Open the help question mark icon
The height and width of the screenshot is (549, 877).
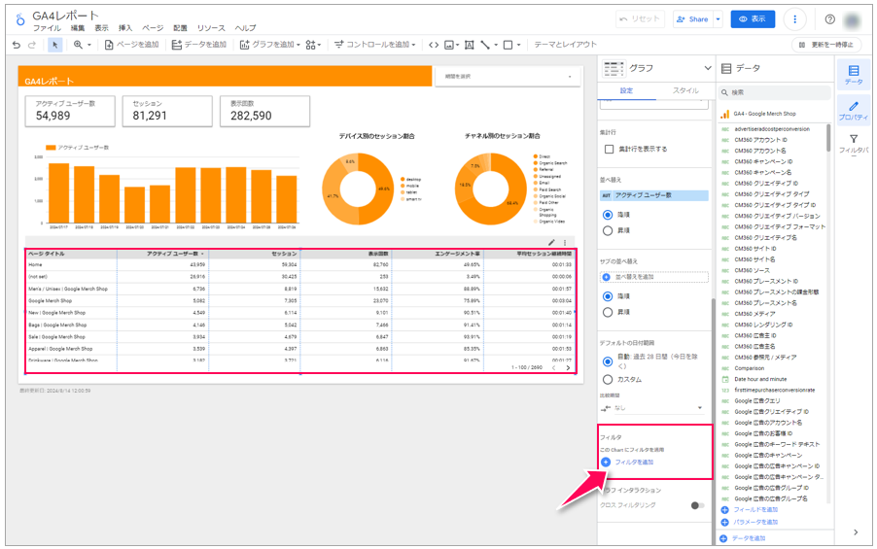[830, 19]
